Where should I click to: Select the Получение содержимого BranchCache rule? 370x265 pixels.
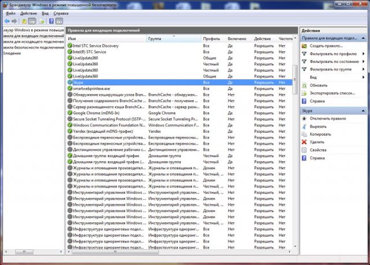tap(179, 100)
